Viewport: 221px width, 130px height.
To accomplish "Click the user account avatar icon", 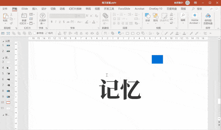I will pyautogui.click(x=187, y=3).
